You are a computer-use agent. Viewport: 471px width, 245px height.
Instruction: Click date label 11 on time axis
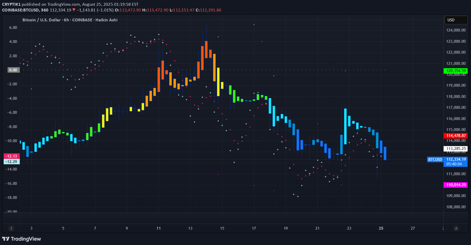pos(159,228)
